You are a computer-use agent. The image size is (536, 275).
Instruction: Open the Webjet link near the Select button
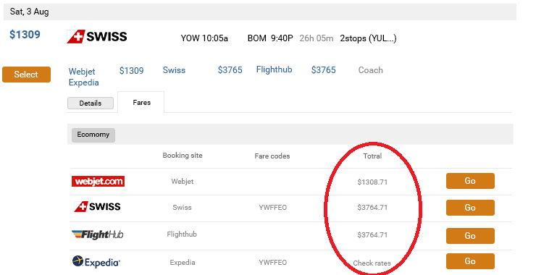[x=82, y=72]
